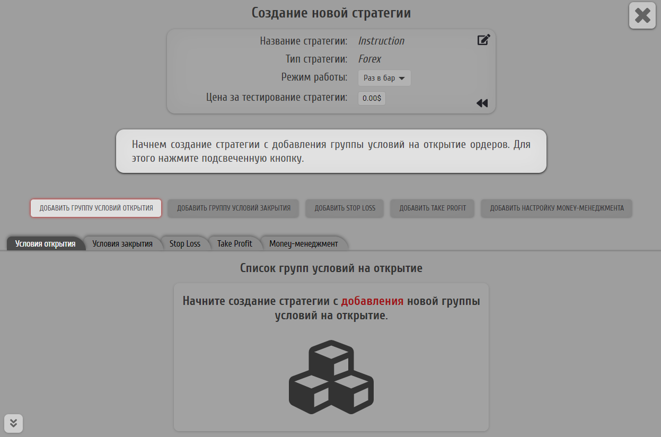
Task: Expand the bottom-left double chevron down button
Action: pyautogui.click(x=14, y=423)
